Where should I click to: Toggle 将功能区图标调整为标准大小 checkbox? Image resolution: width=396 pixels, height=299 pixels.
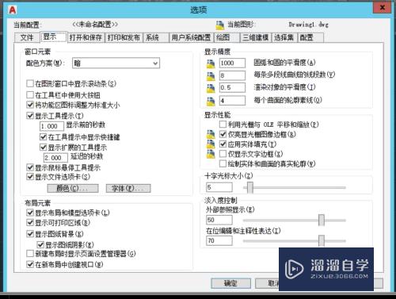coord(30,105)
